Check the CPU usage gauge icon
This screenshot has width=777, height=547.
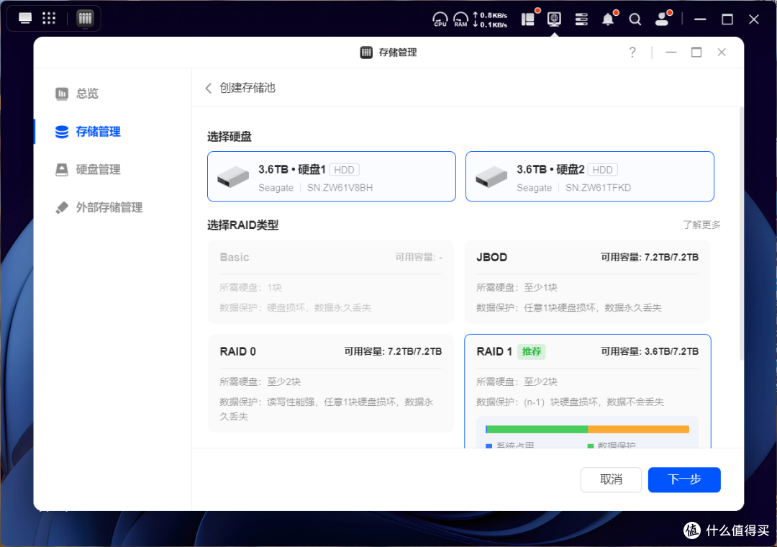(440, 19)
